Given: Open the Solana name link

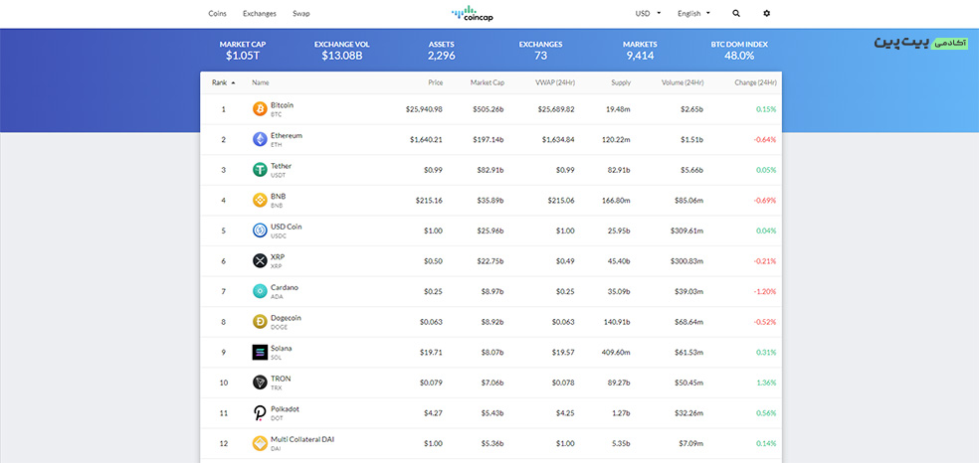Looking at the screenshot, I should pos(281,349).
